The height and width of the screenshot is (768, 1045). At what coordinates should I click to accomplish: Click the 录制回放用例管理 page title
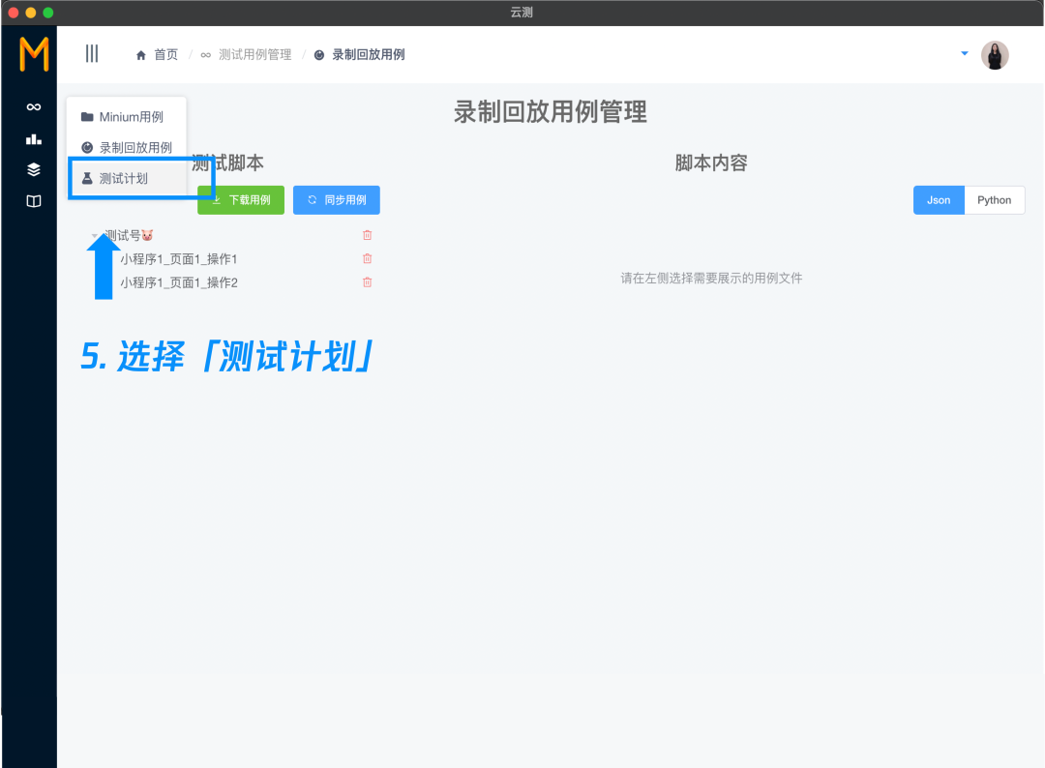pos(551,112)
